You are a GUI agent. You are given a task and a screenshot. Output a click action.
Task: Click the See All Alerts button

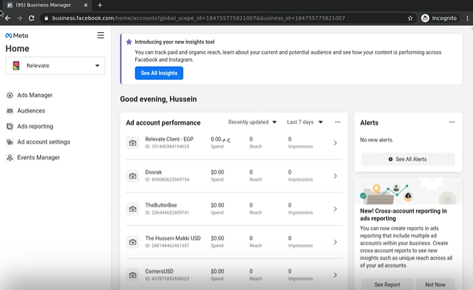click(408, 159)
